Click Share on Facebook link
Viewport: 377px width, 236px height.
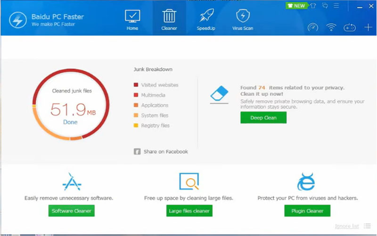pos(166,152)
